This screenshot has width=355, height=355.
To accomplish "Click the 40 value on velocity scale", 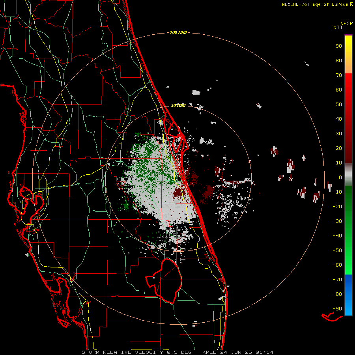I will coord(339,119).
